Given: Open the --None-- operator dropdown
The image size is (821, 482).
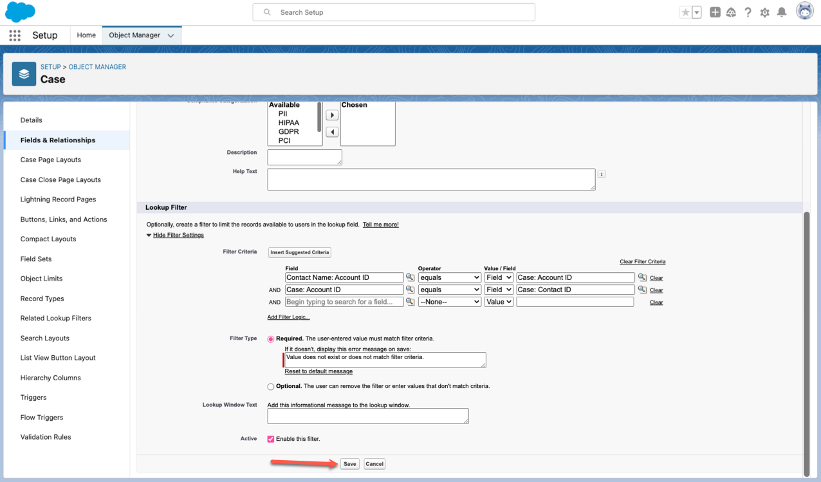Looking at the screenshot, I should [x=449, y=302].
